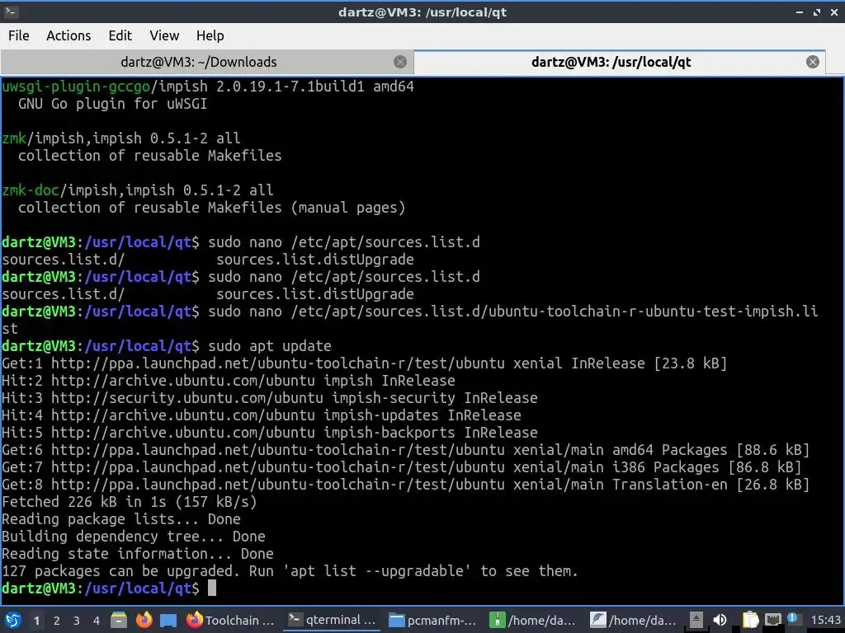This screenshot has width=845, height=633.
Task: Switch to the pcmanfm taskbar window
Action: coord(432,620)
